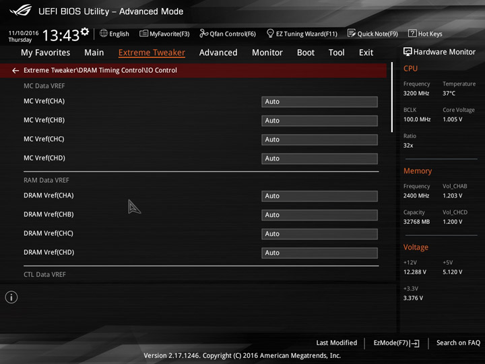Click Memory capacity 32768 MB value
This screenshot has width=485, height=364.
point(416,222)
